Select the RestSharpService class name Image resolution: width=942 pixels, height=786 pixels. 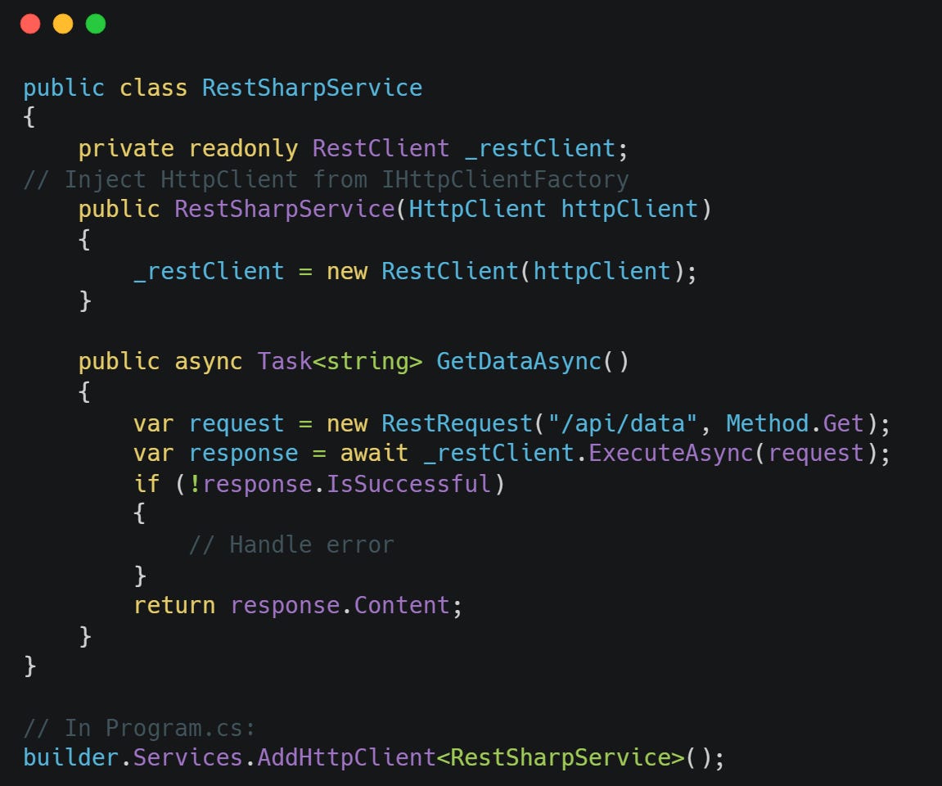pyautogui.click(x=311, y=88)
